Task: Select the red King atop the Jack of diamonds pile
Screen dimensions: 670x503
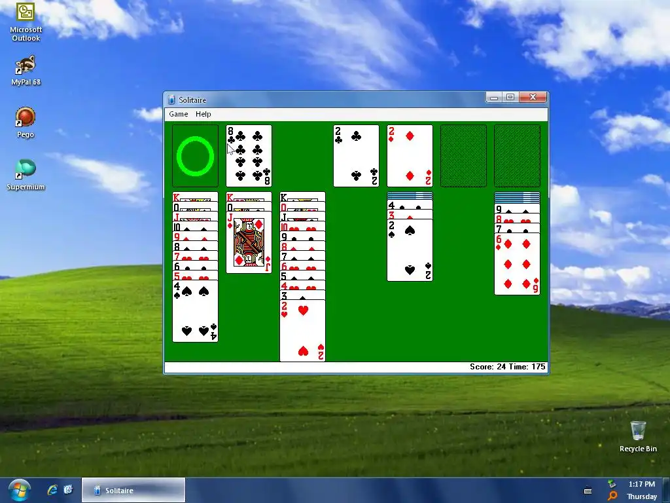Action: (x=249, y=196)
